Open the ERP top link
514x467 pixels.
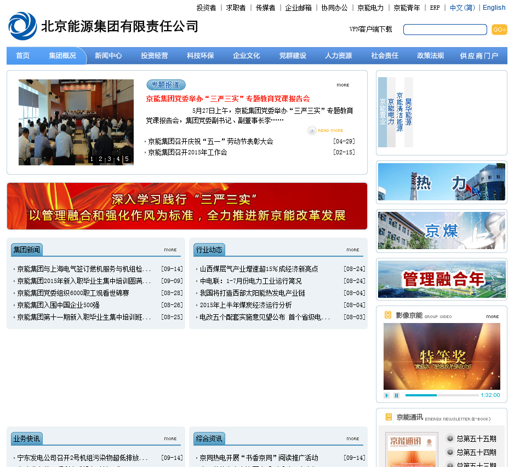[x=435, y=8]
